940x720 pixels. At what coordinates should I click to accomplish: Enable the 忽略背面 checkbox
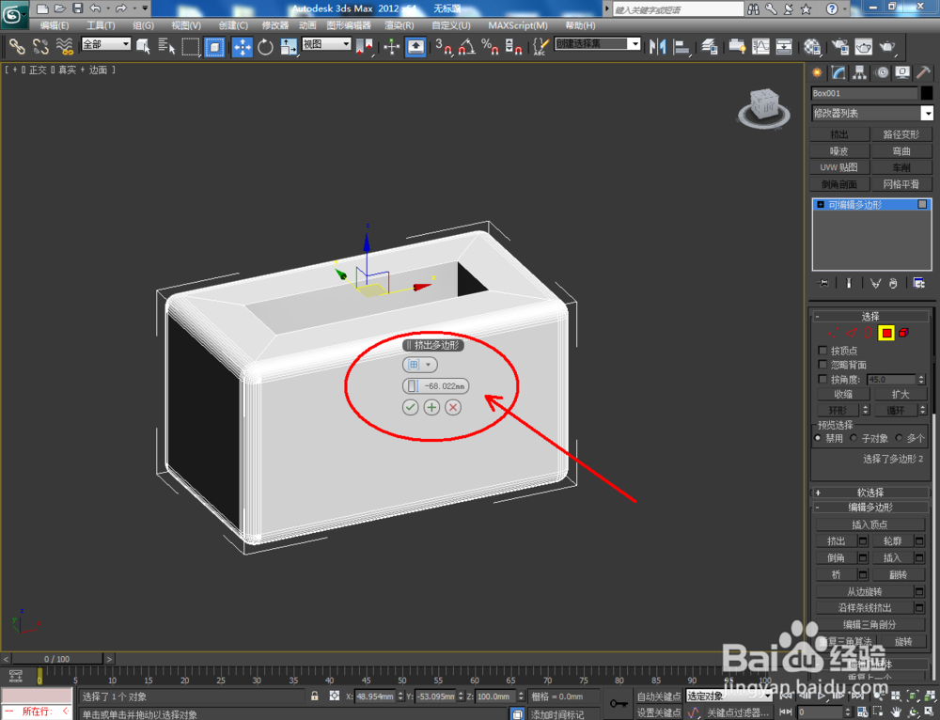[822, 365]
